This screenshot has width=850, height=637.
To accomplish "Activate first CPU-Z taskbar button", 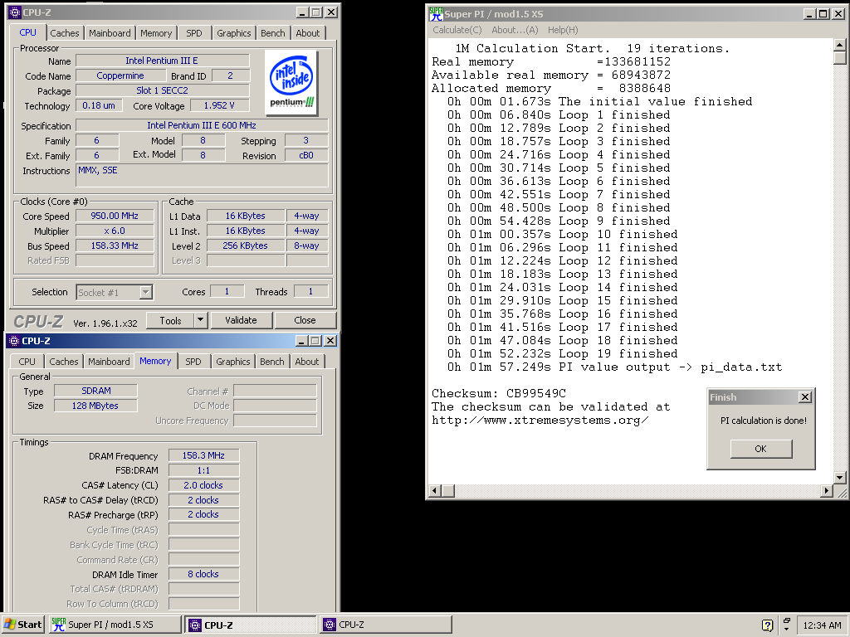I will pyautogui.click(x=251, y=625).
